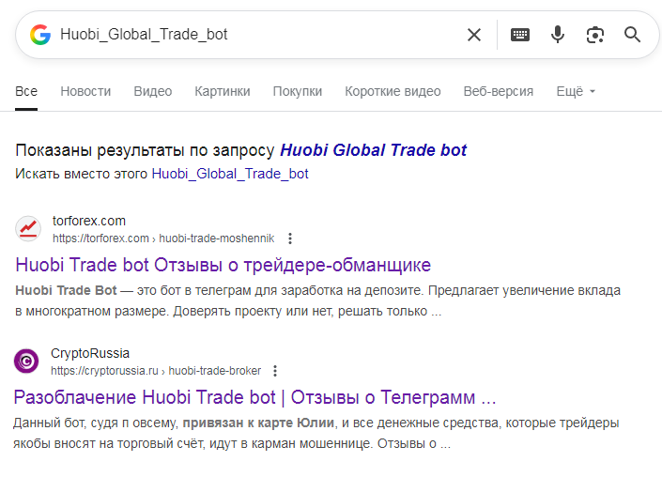The width and height of the screenshot is (662, 477).
Task: Click the Google logo icon
Action: pyautogui.click(x=39, y=35)
